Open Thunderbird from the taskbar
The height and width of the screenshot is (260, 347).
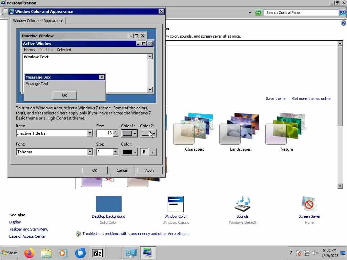80,253
